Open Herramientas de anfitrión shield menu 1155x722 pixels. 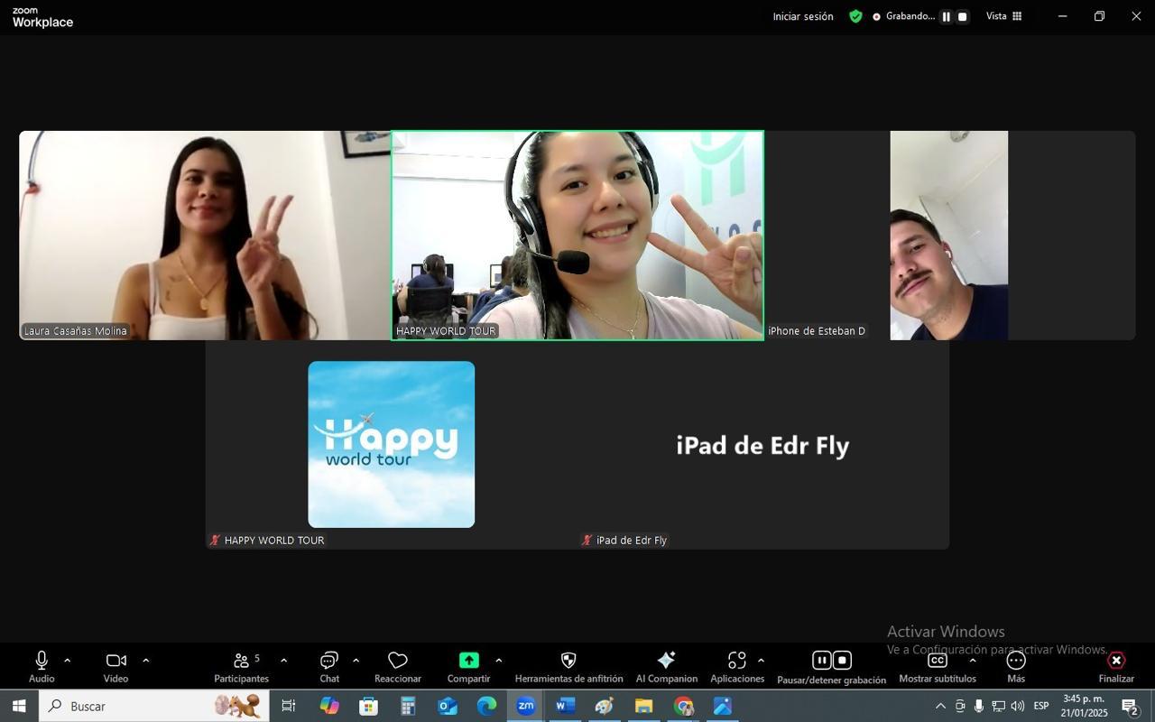(x=568, y=666)
